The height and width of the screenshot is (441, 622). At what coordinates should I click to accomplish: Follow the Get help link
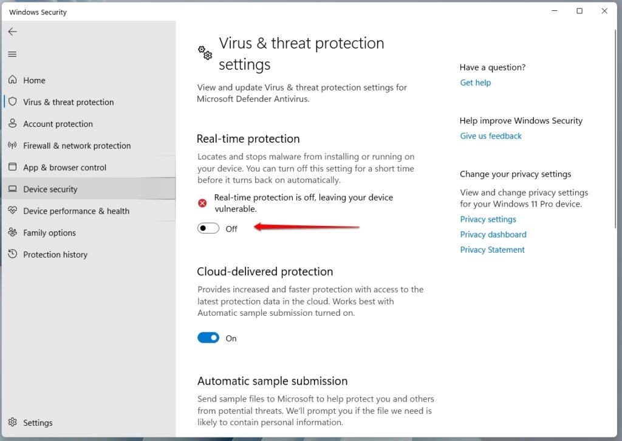tap(475, 82)
